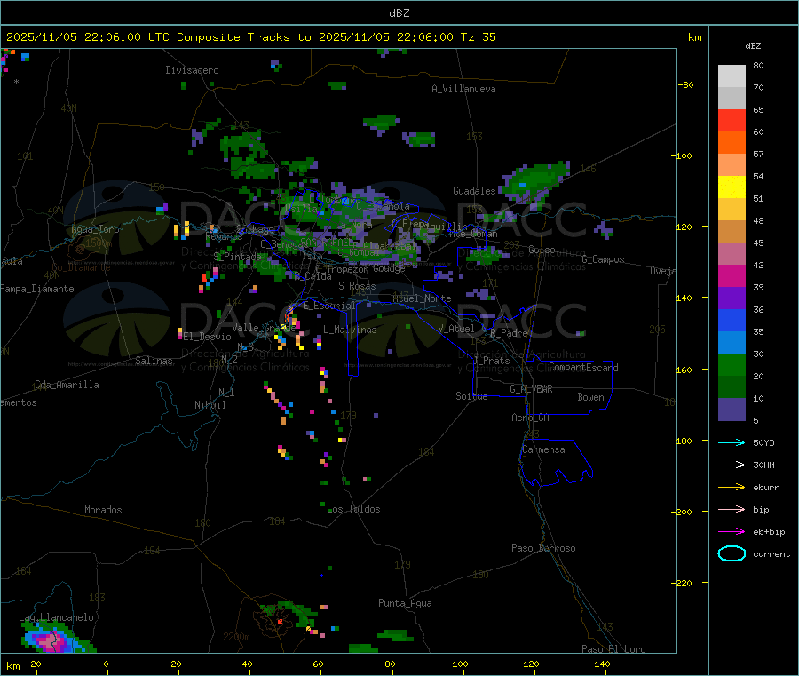
Task: Click the L_Malvinas label
Action: coord(350,330)
